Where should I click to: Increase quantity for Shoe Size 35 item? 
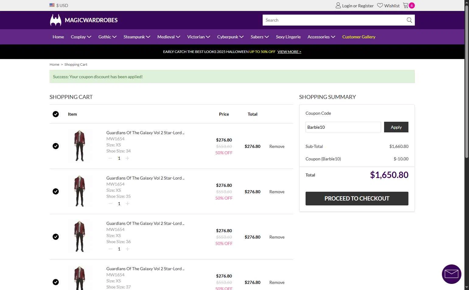coord(128,204)
